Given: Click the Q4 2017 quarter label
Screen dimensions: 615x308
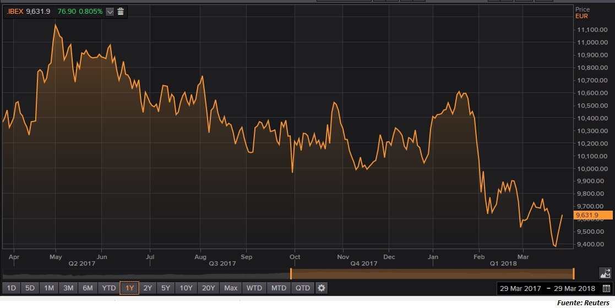Looking at the screenshot, I should click(363, 263).
